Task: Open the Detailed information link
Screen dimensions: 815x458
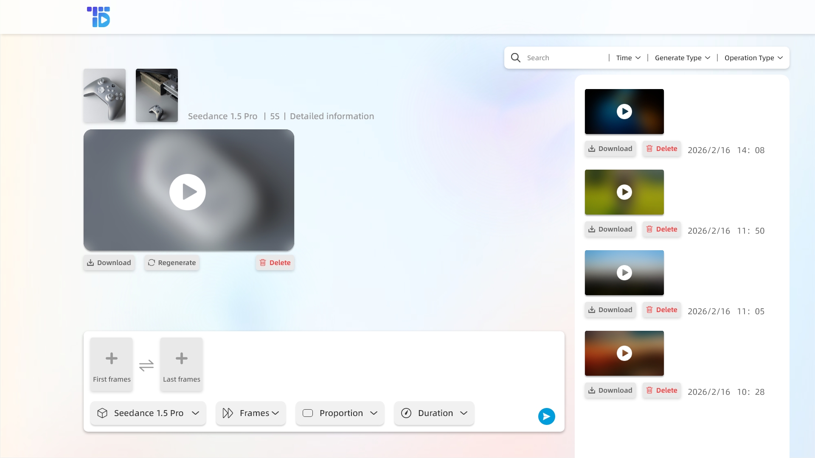Action: [332, 116]
